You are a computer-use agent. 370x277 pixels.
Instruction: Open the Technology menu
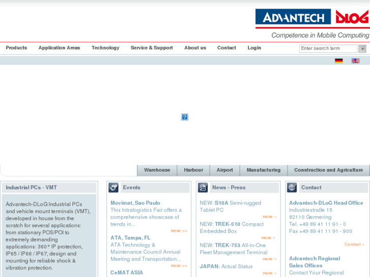(105, 48)
